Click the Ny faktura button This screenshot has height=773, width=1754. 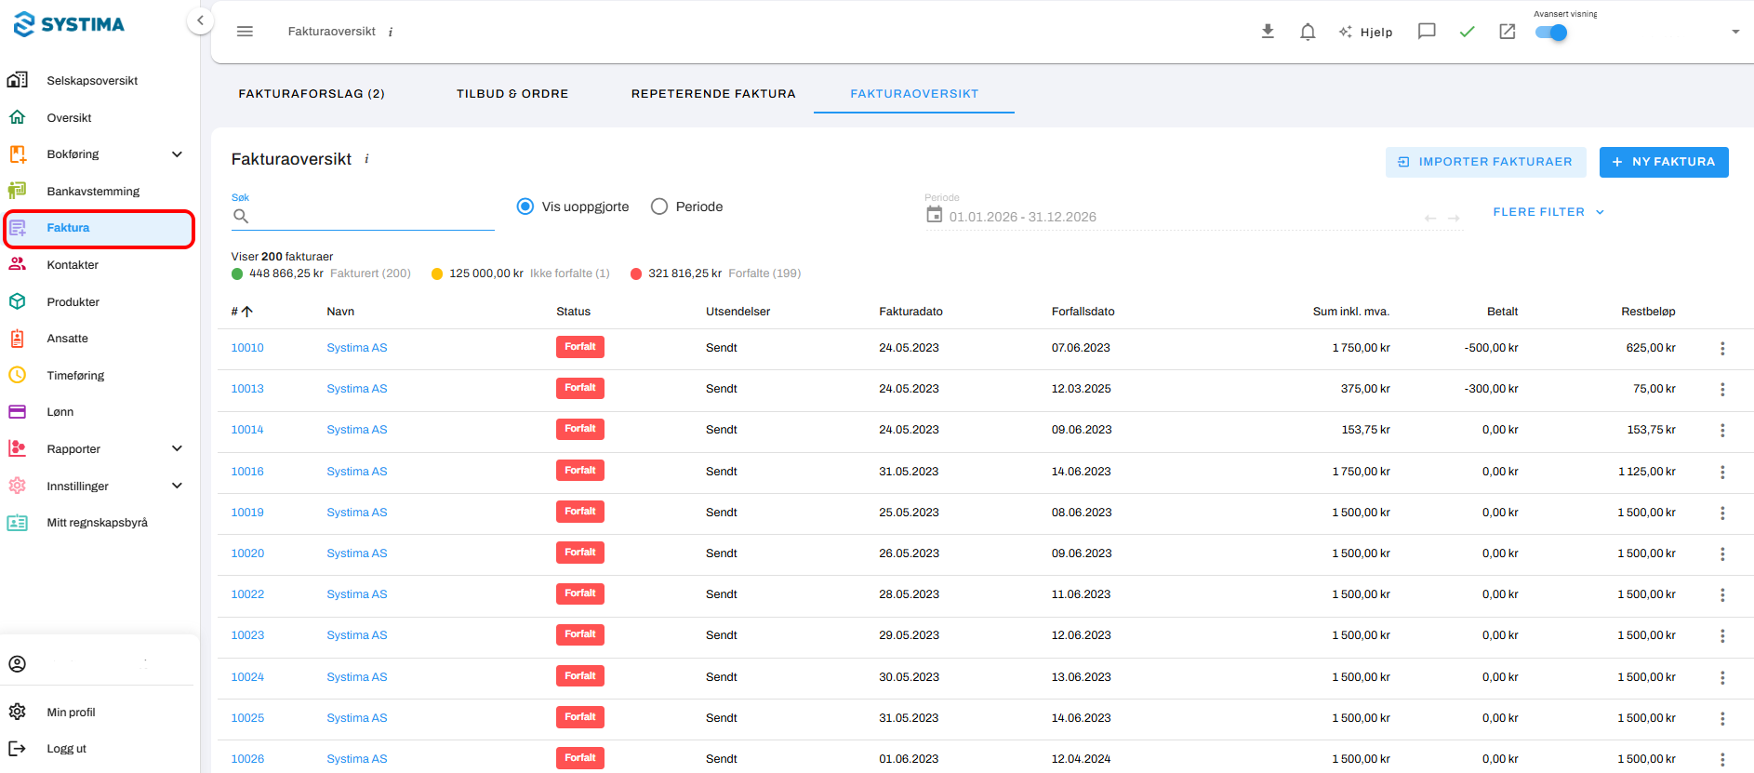click(x=1664, y=162)
